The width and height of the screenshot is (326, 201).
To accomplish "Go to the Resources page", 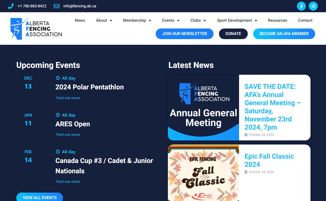I will 277,20.
